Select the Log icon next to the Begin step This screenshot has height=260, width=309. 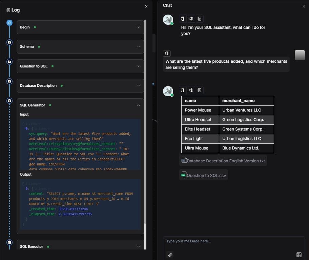tap(9, 23)
